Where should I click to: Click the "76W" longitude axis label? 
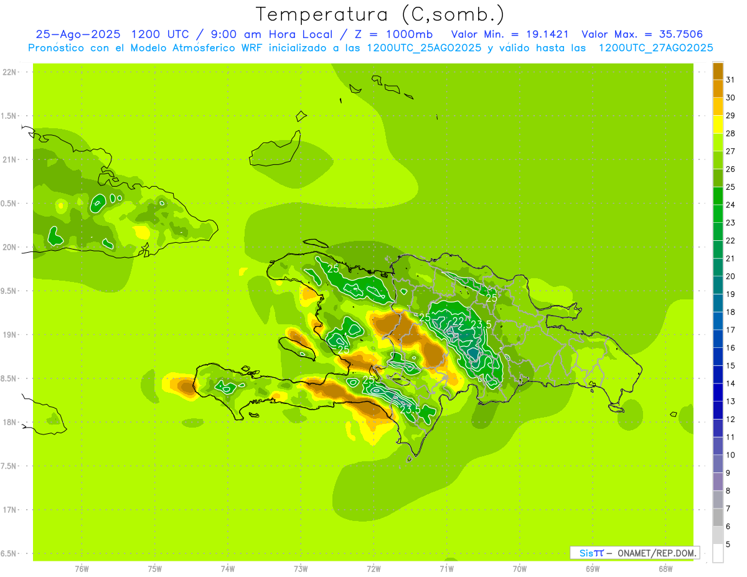82,568
